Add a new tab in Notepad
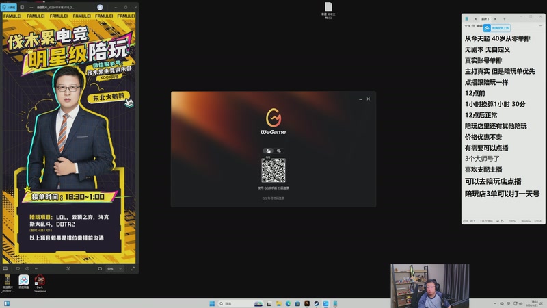 coord(504,19)
